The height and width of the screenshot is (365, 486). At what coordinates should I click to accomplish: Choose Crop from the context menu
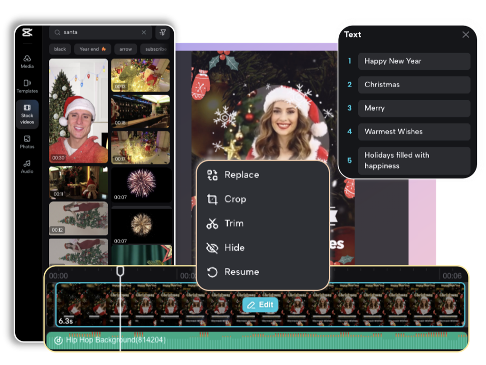pos(263,199)
